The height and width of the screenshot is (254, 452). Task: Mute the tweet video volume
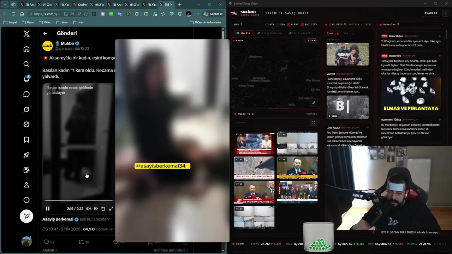tap(88, 208)
